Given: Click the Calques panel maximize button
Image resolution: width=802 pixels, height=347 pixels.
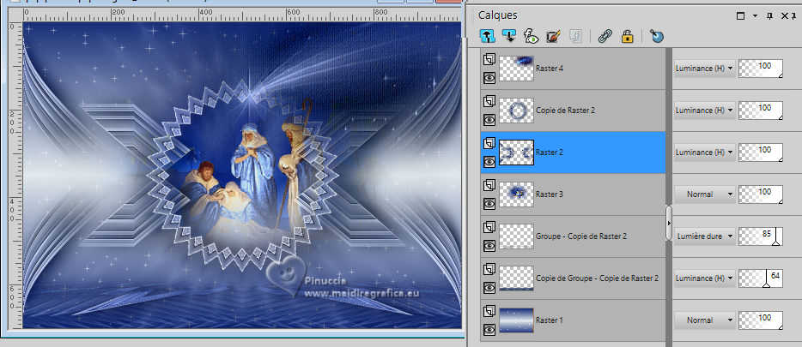Looking at the screenshot, I should click(740, 15).
